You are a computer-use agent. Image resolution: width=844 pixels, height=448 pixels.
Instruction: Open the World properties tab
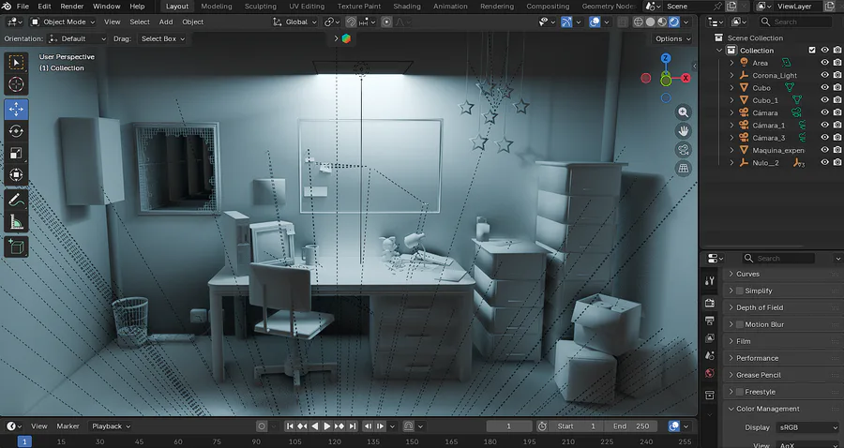710,373
